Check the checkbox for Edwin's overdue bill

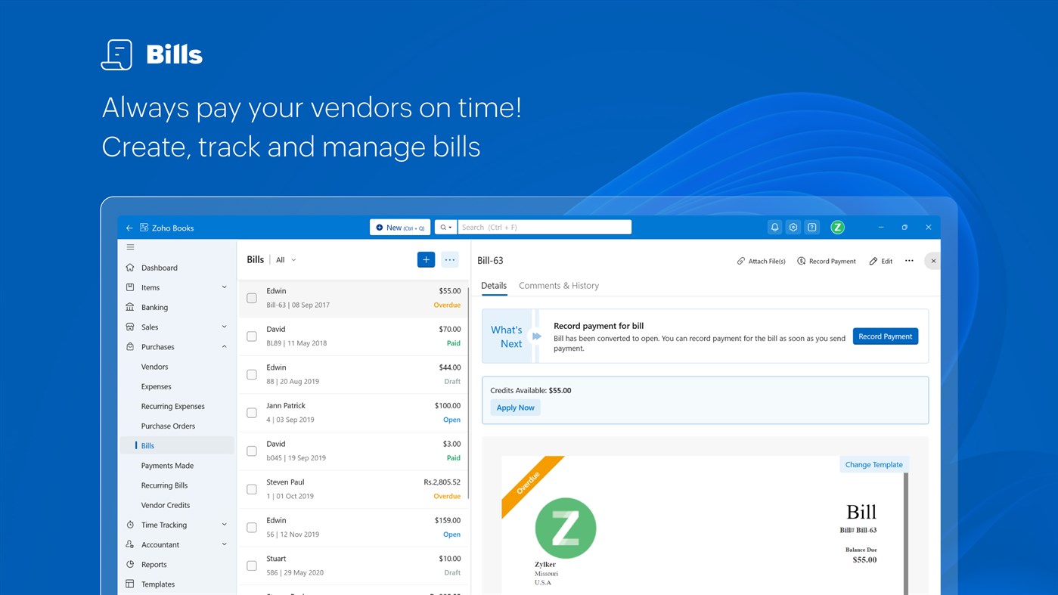pos(251,298)
